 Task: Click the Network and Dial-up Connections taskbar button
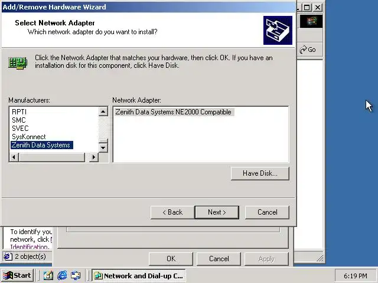[x=138, y=275]
